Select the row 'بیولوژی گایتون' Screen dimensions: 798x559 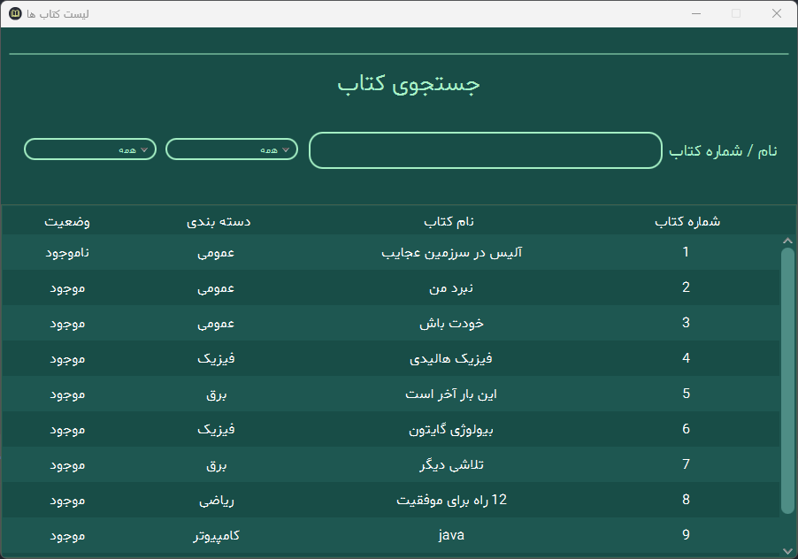(391, 429)
